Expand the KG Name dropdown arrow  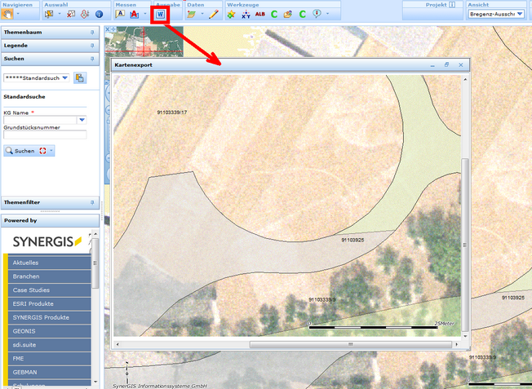click(x=82, y=120)
